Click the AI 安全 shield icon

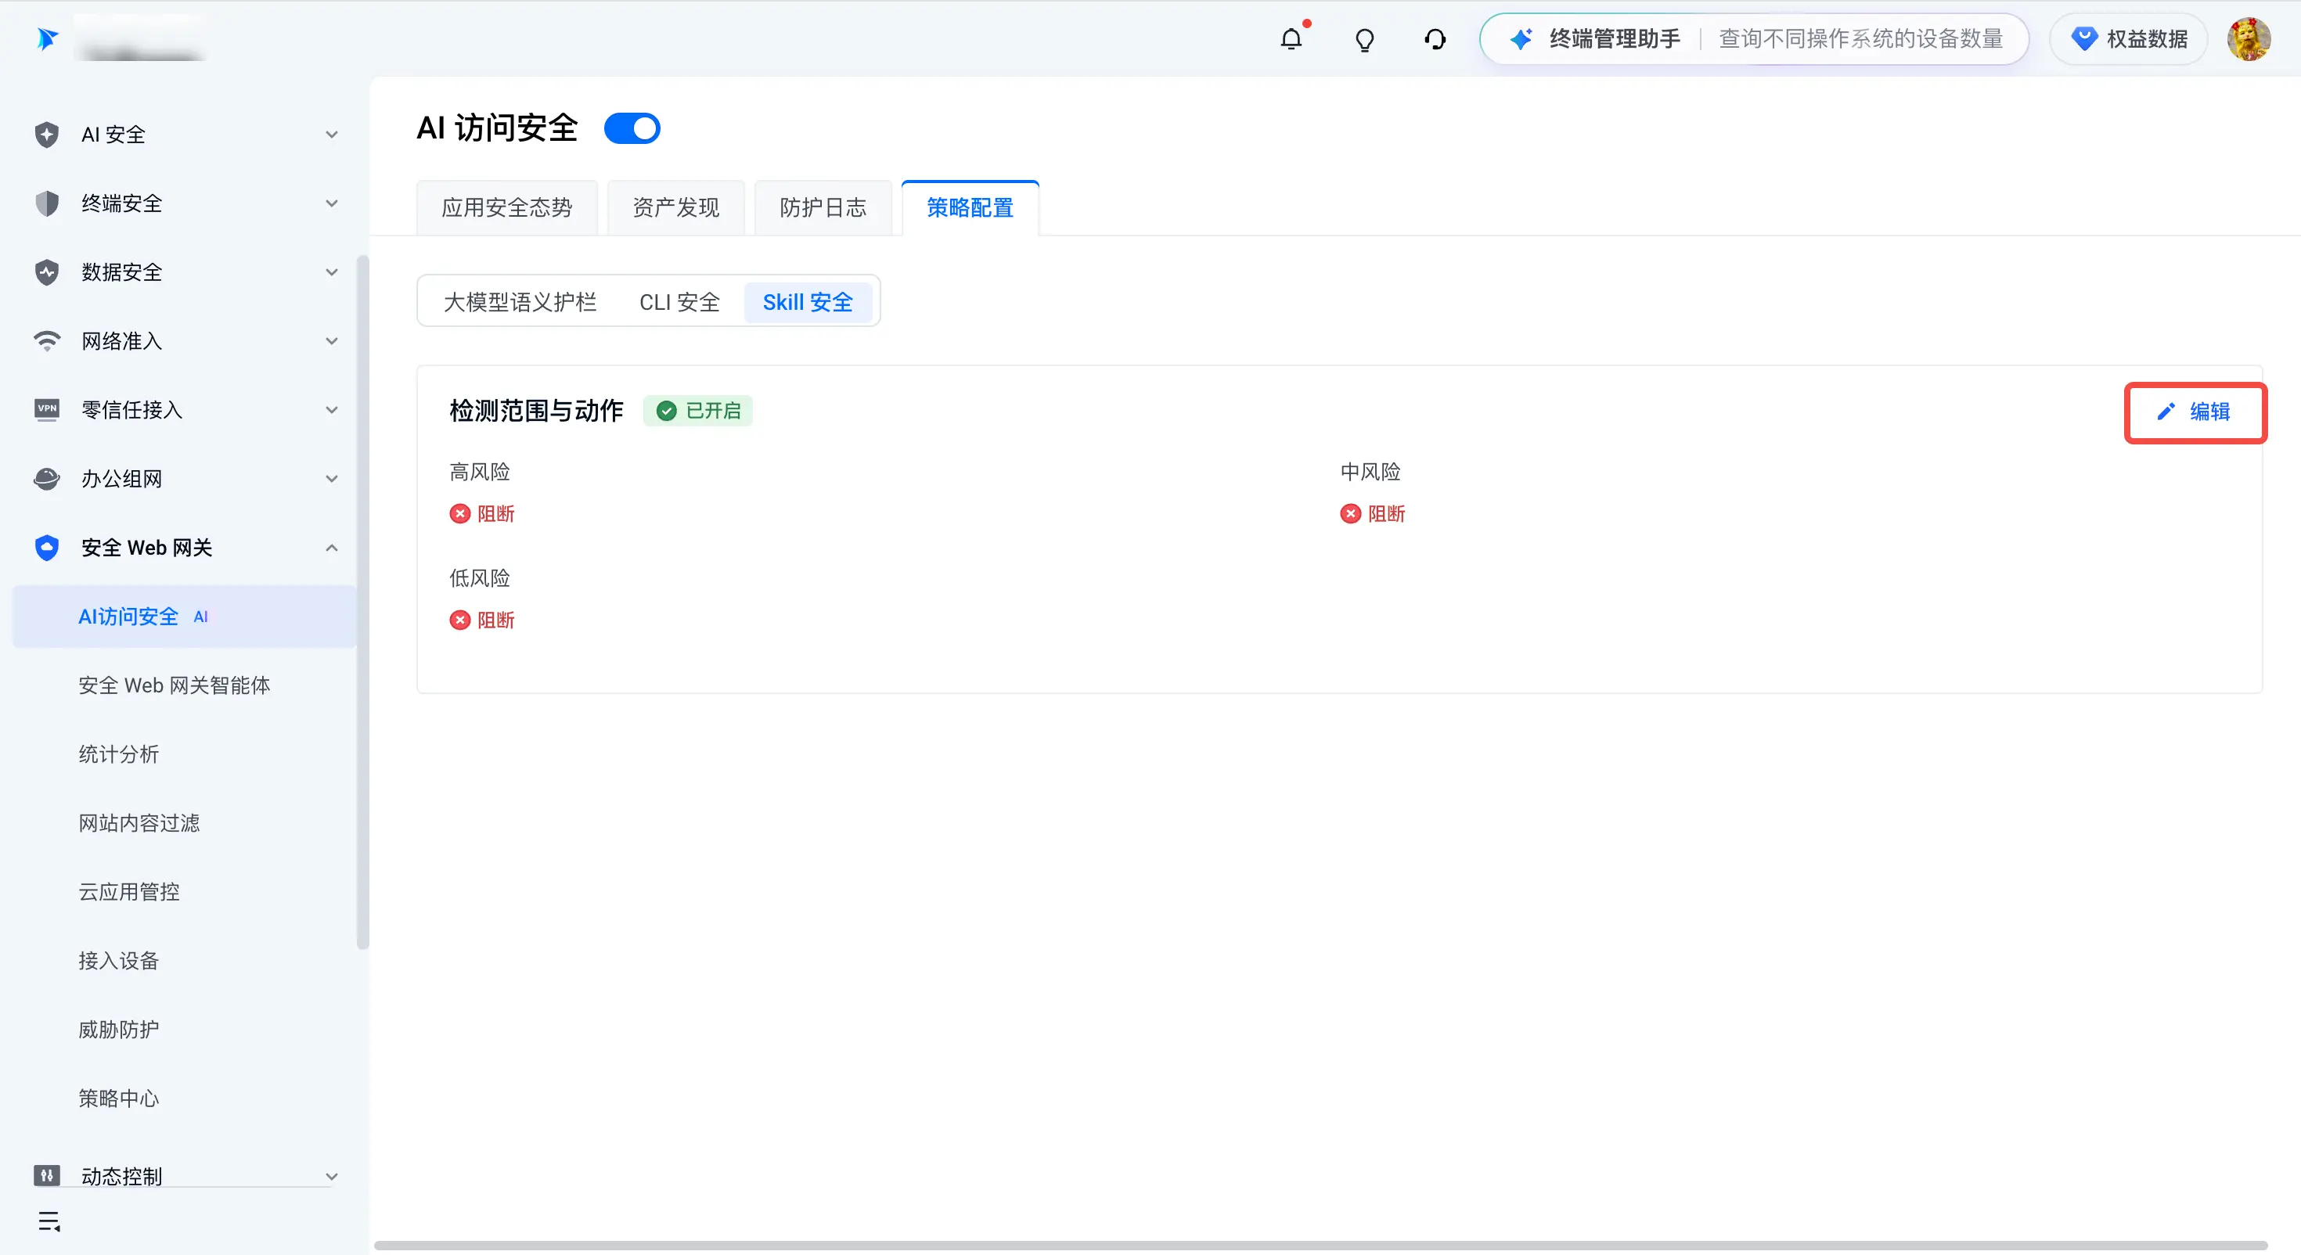click(x=46, y=134)
